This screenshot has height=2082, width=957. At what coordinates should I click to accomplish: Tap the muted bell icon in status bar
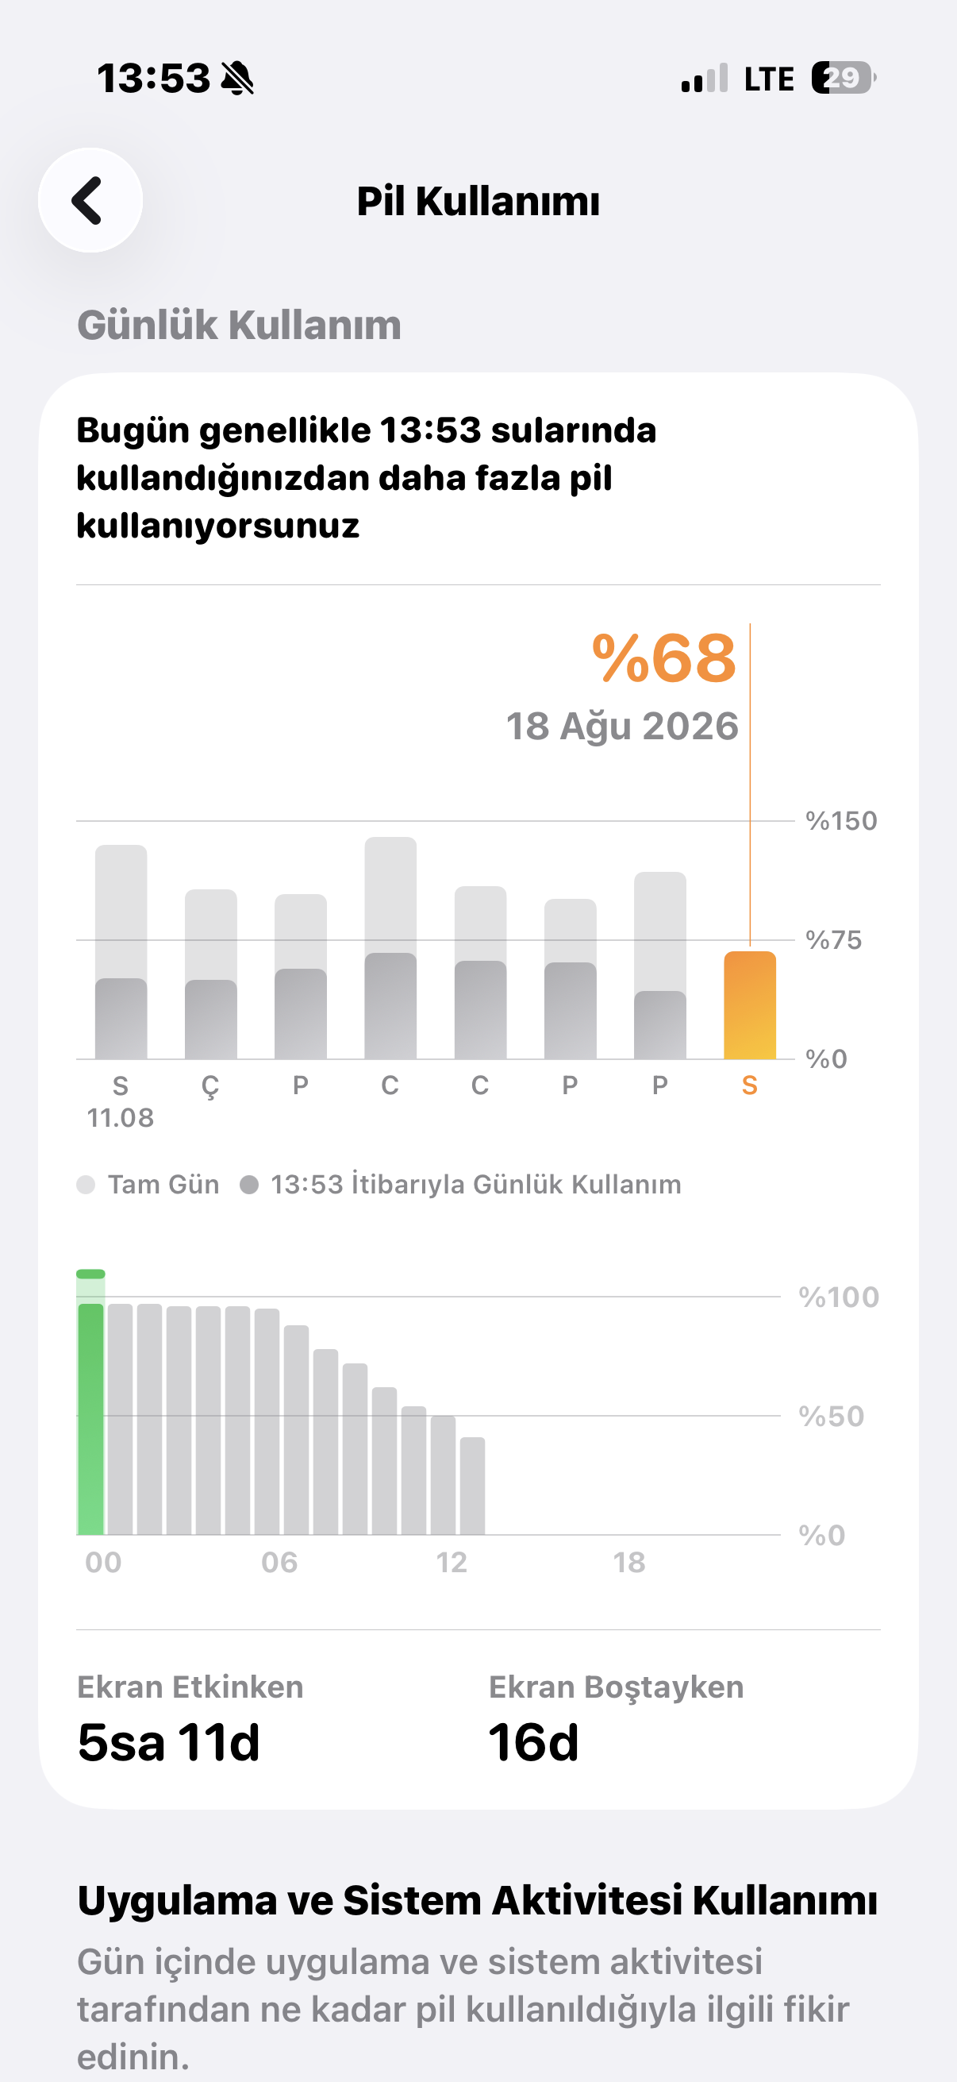(x=237, y=79)
